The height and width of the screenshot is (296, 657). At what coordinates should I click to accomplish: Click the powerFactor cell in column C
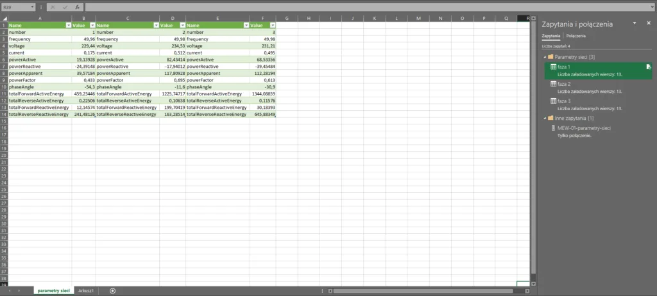pos(128,80)
